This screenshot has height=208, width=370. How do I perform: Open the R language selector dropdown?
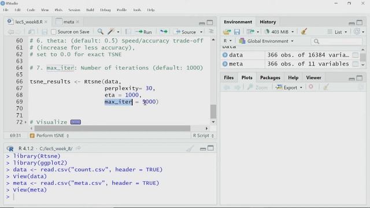click(227, 41)
